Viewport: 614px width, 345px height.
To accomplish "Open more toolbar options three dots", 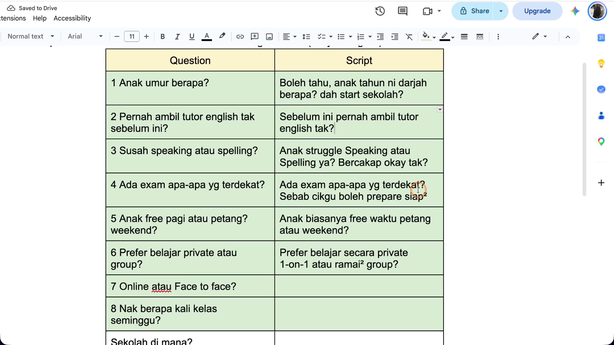I will tap(498, 37).
